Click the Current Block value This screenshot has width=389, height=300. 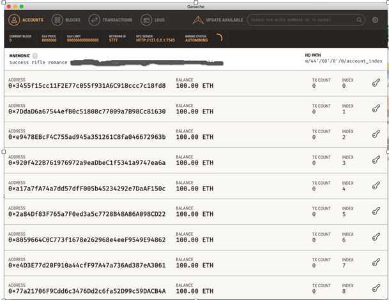click(x=10, y=40)
